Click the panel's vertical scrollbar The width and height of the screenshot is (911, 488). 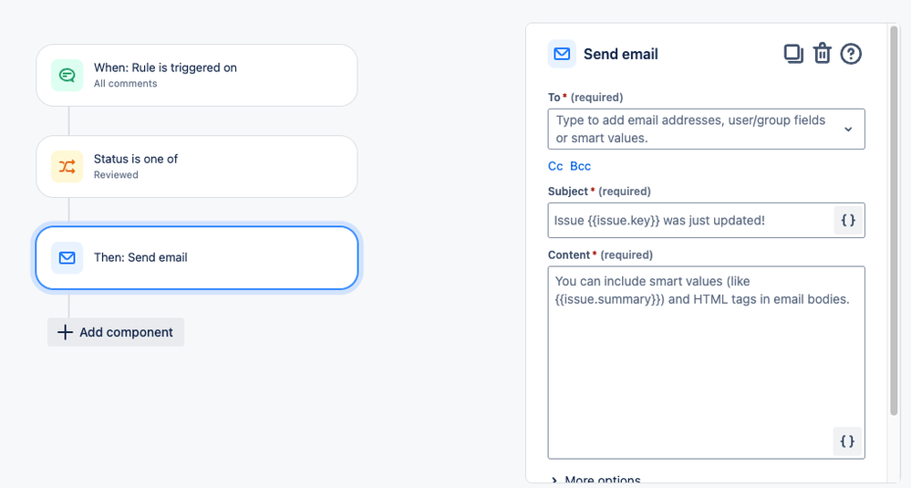pos(894,221)
